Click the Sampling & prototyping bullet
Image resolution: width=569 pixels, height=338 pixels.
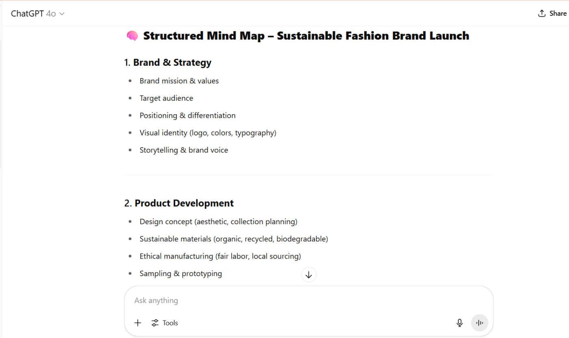tap(180, 274)
